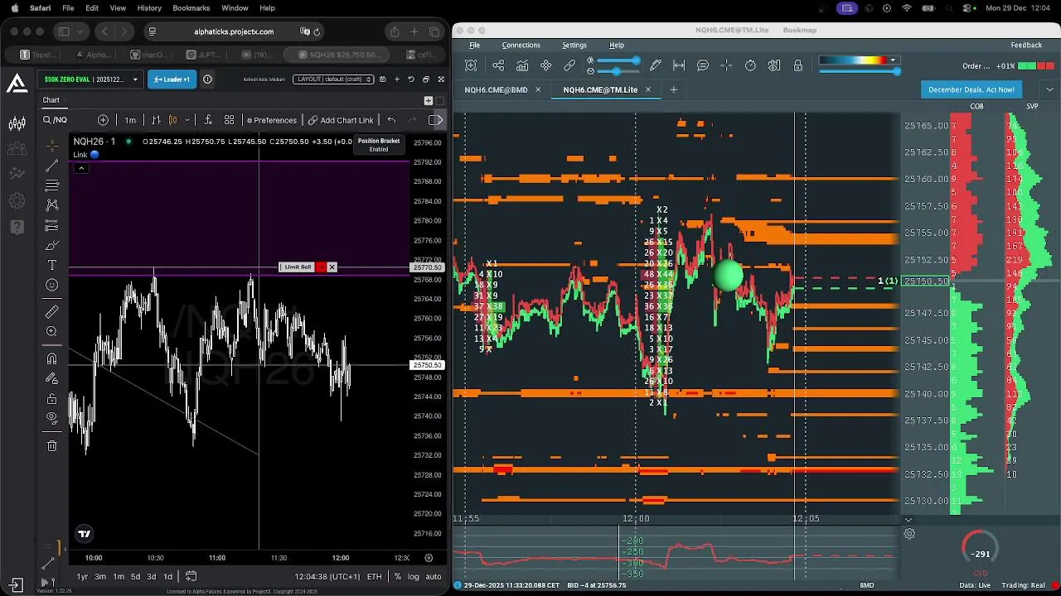
Task: Collapse the chart legend chevron
Action: tap(81, 168)
